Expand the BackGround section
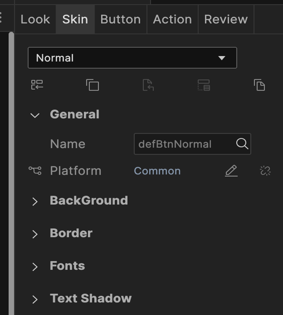Screen dimensions: 283x315 [35, 201]
